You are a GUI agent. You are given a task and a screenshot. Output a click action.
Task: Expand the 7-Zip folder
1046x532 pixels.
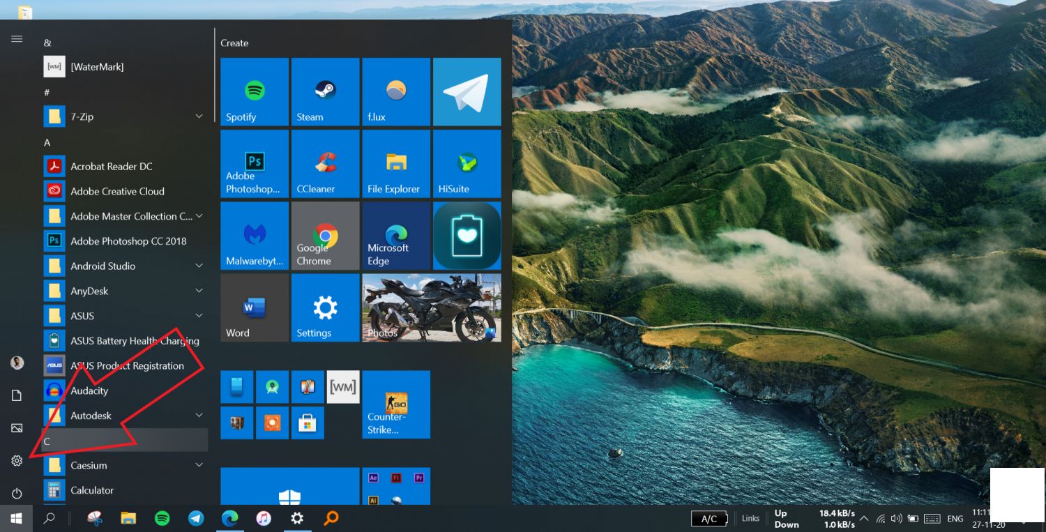[199, 116]
